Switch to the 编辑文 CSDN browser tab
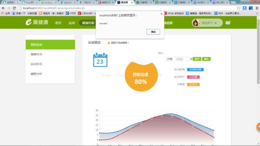The width and height of the screenshot is (260, 146). point(106,2)
